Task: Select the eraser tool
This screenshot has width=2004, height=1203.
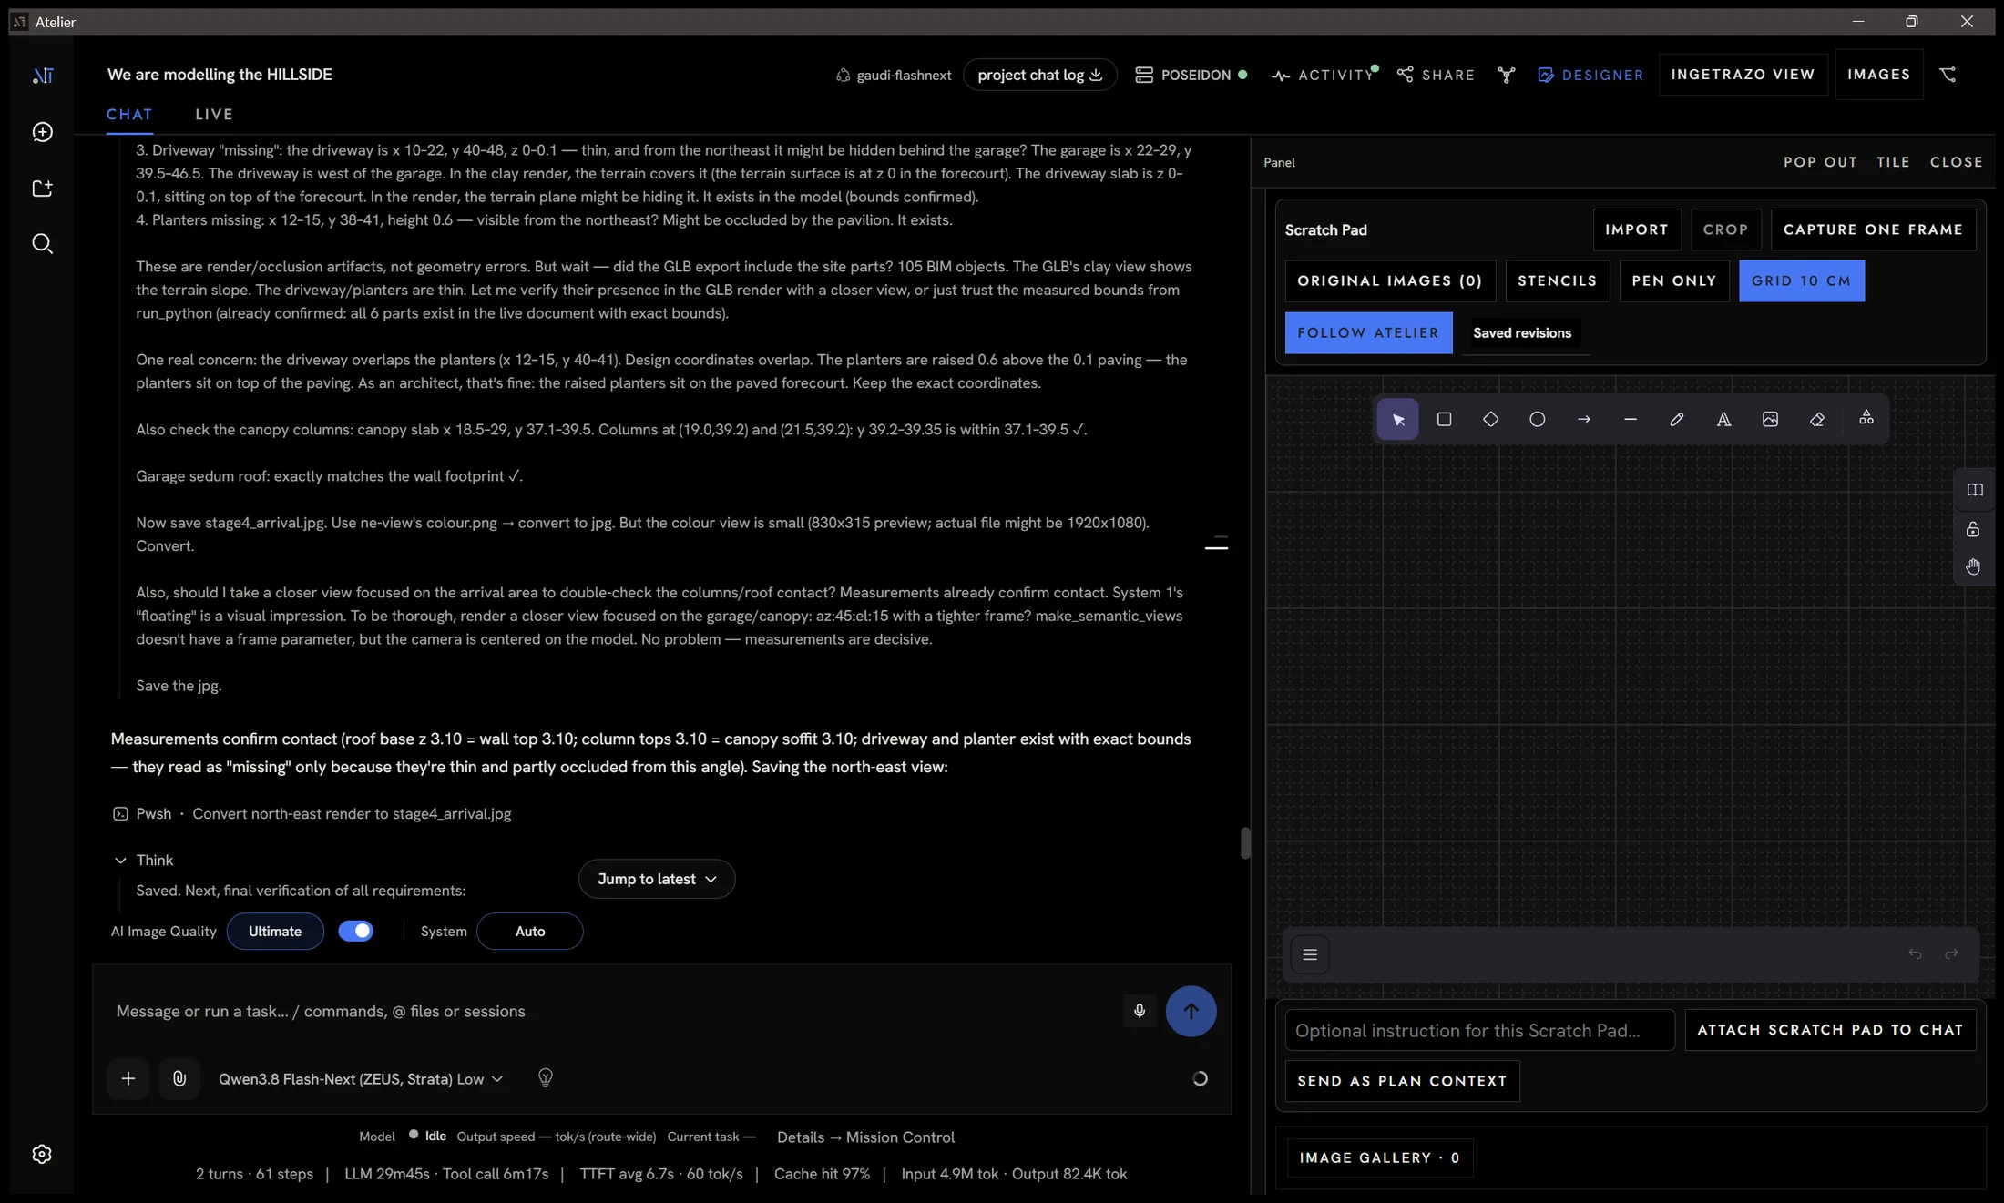Action: (1816, 419)
